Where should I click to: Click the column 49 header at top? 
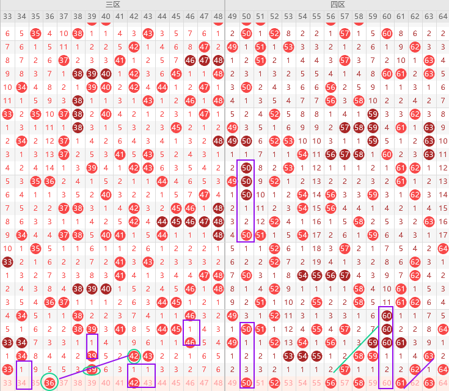tap(232, 16)
